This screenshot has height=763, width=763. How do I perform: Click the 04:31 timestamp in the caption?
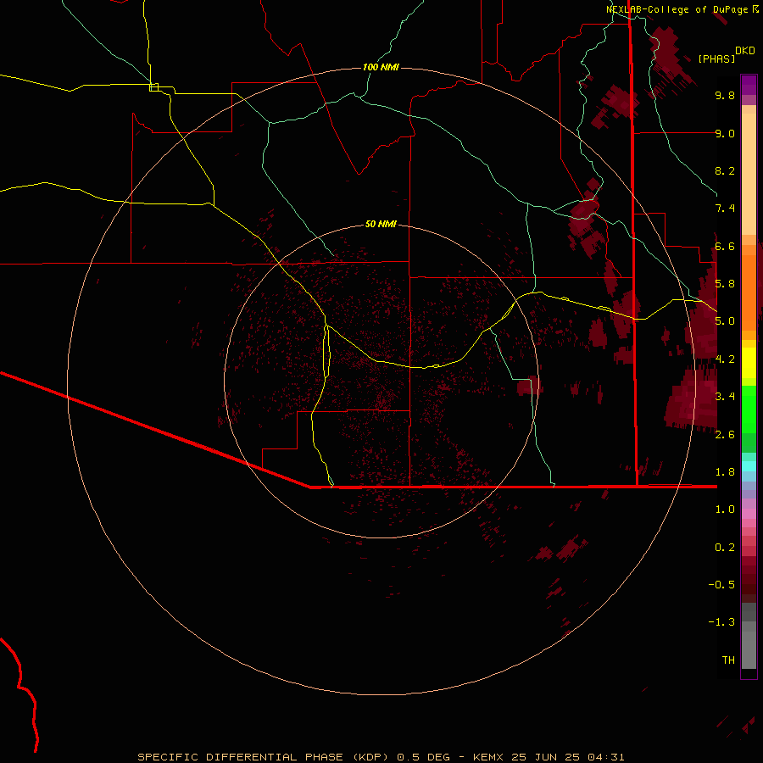(606, 757)
